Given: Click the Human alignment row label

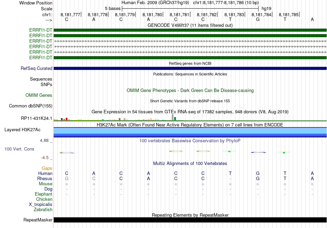Looking at the screenshot, I should [45, 173].
